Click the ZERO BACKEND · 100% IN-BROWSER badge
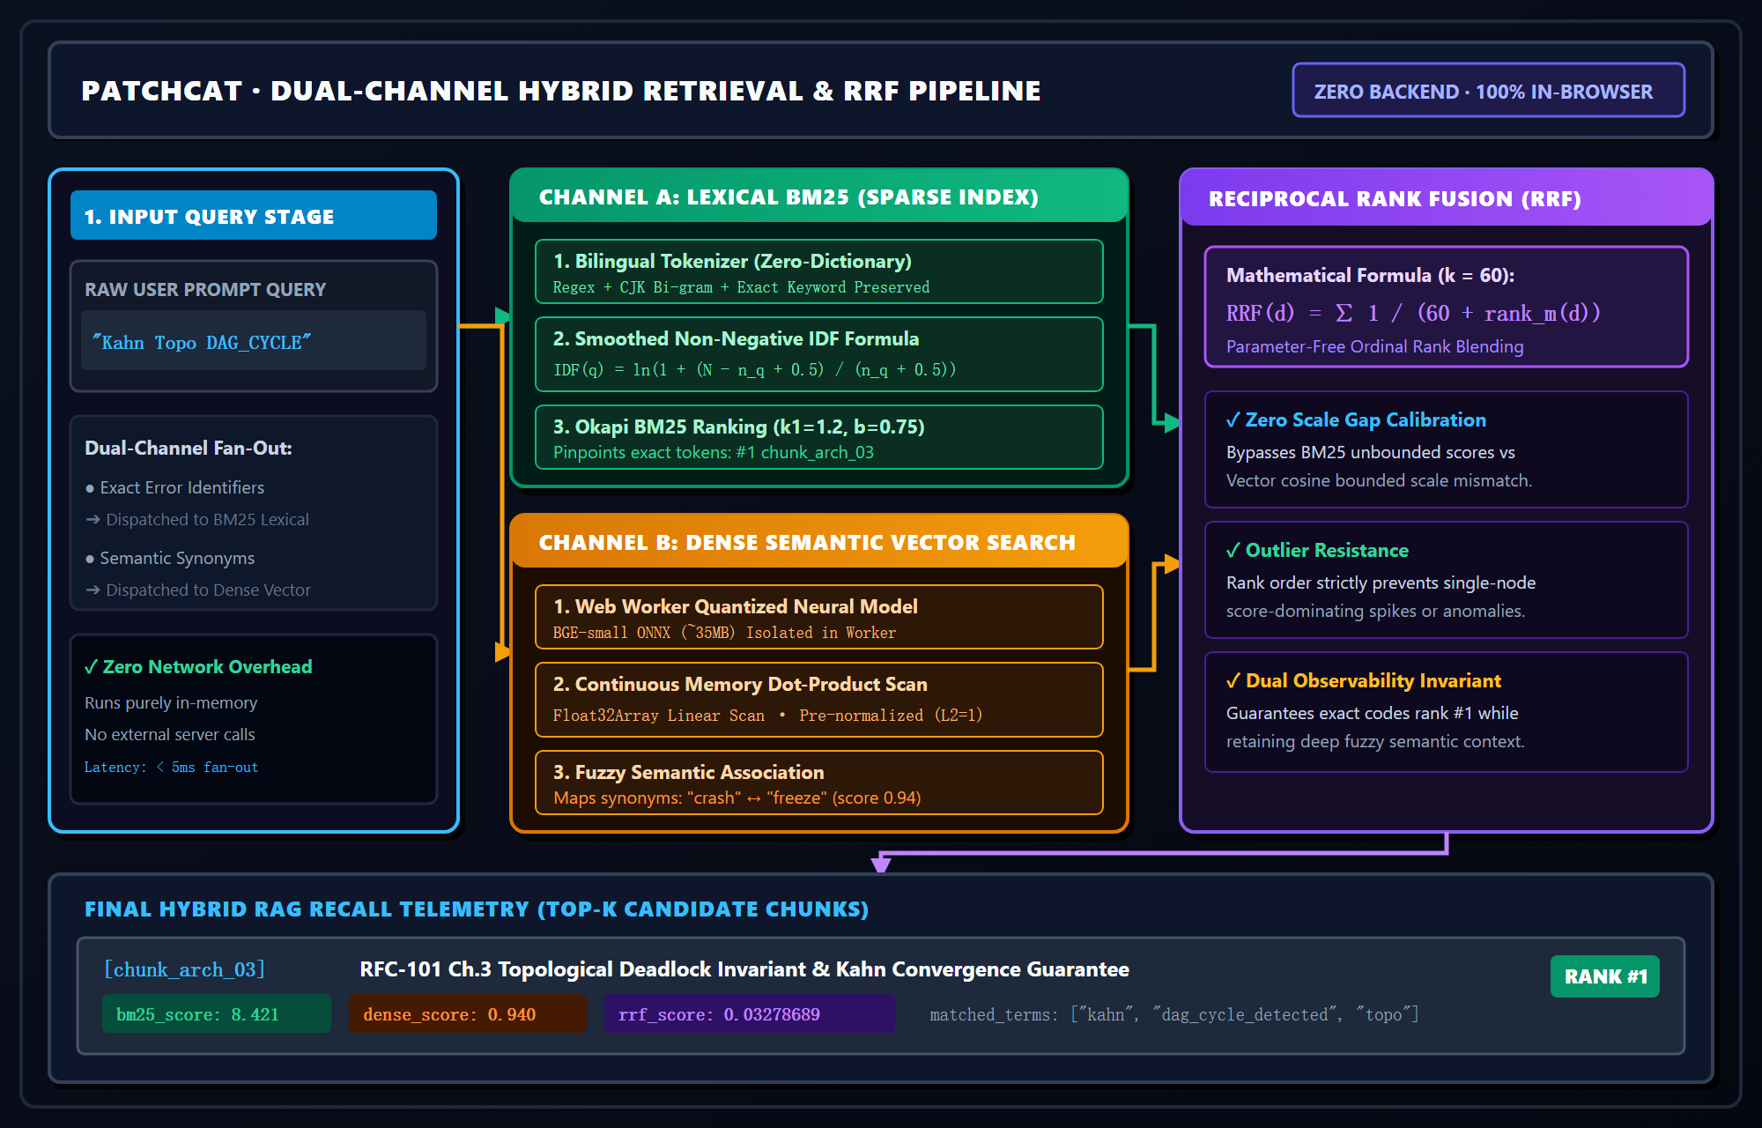This screenshot has width=1762, height=1128. coord(1488,91)
